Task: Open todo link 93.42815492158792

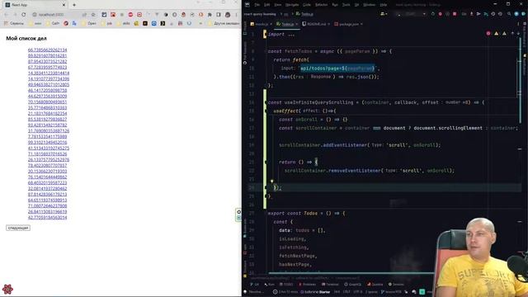Action: coord(48,125)
